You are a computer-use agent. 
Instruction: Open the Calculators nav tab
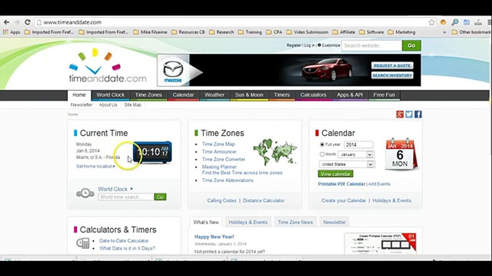pyautogui.click(x=313, y=95)
